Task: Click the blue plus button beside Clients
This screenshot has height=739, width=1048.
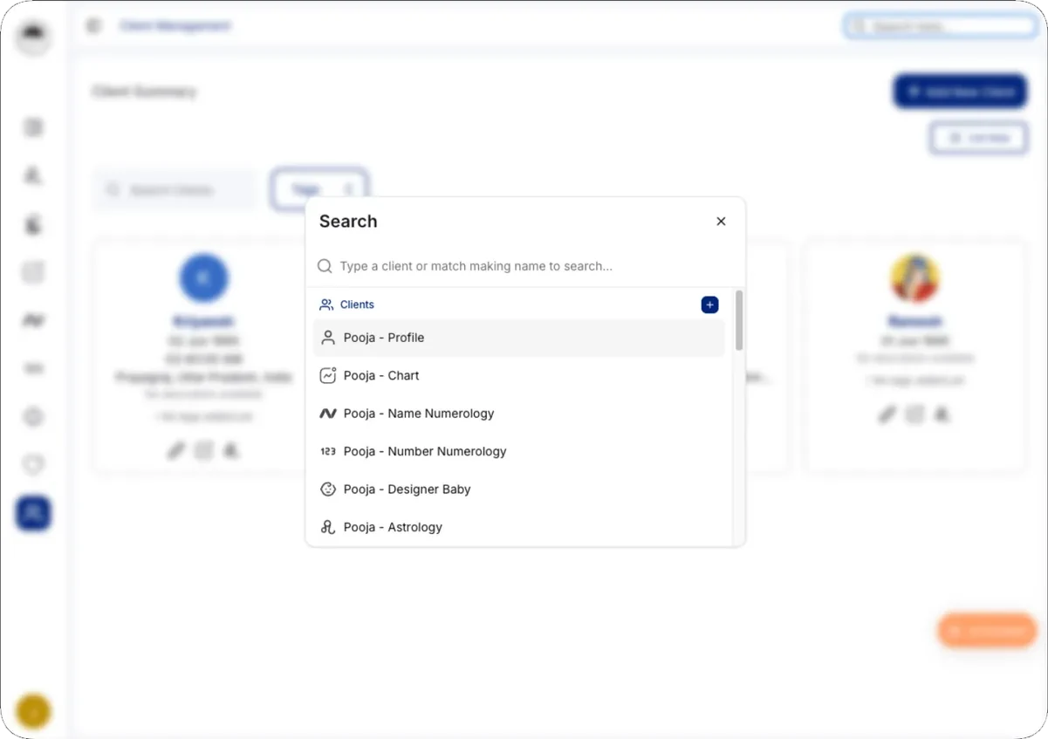Action: tap(709, 304)
